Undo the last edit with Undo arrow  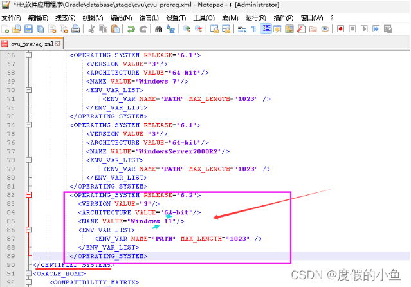[x=131, y=29]
